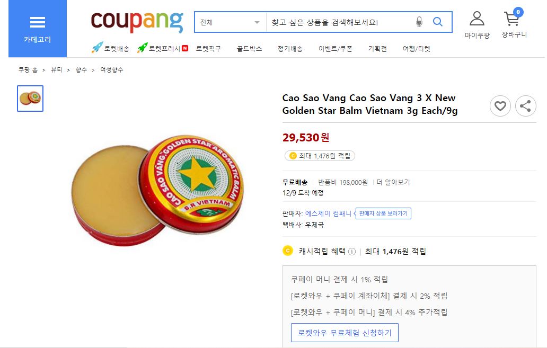
Task: Click the 판매자 상품 보러가기 button
Action: point(383,213)
